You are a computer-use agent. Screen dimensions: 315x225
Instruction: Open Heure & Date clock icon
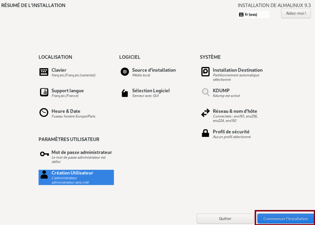pos(43,113)
